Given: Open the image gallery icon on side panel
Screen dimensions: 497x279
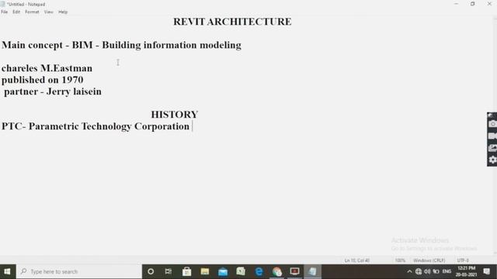Looking at the screenshot, I should coord(492,148).
